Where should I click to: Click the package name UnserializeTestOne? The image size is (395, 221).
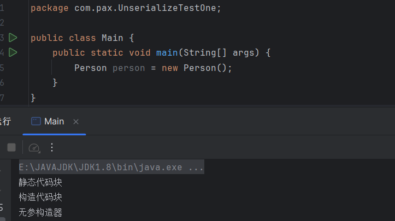(167, 8)
